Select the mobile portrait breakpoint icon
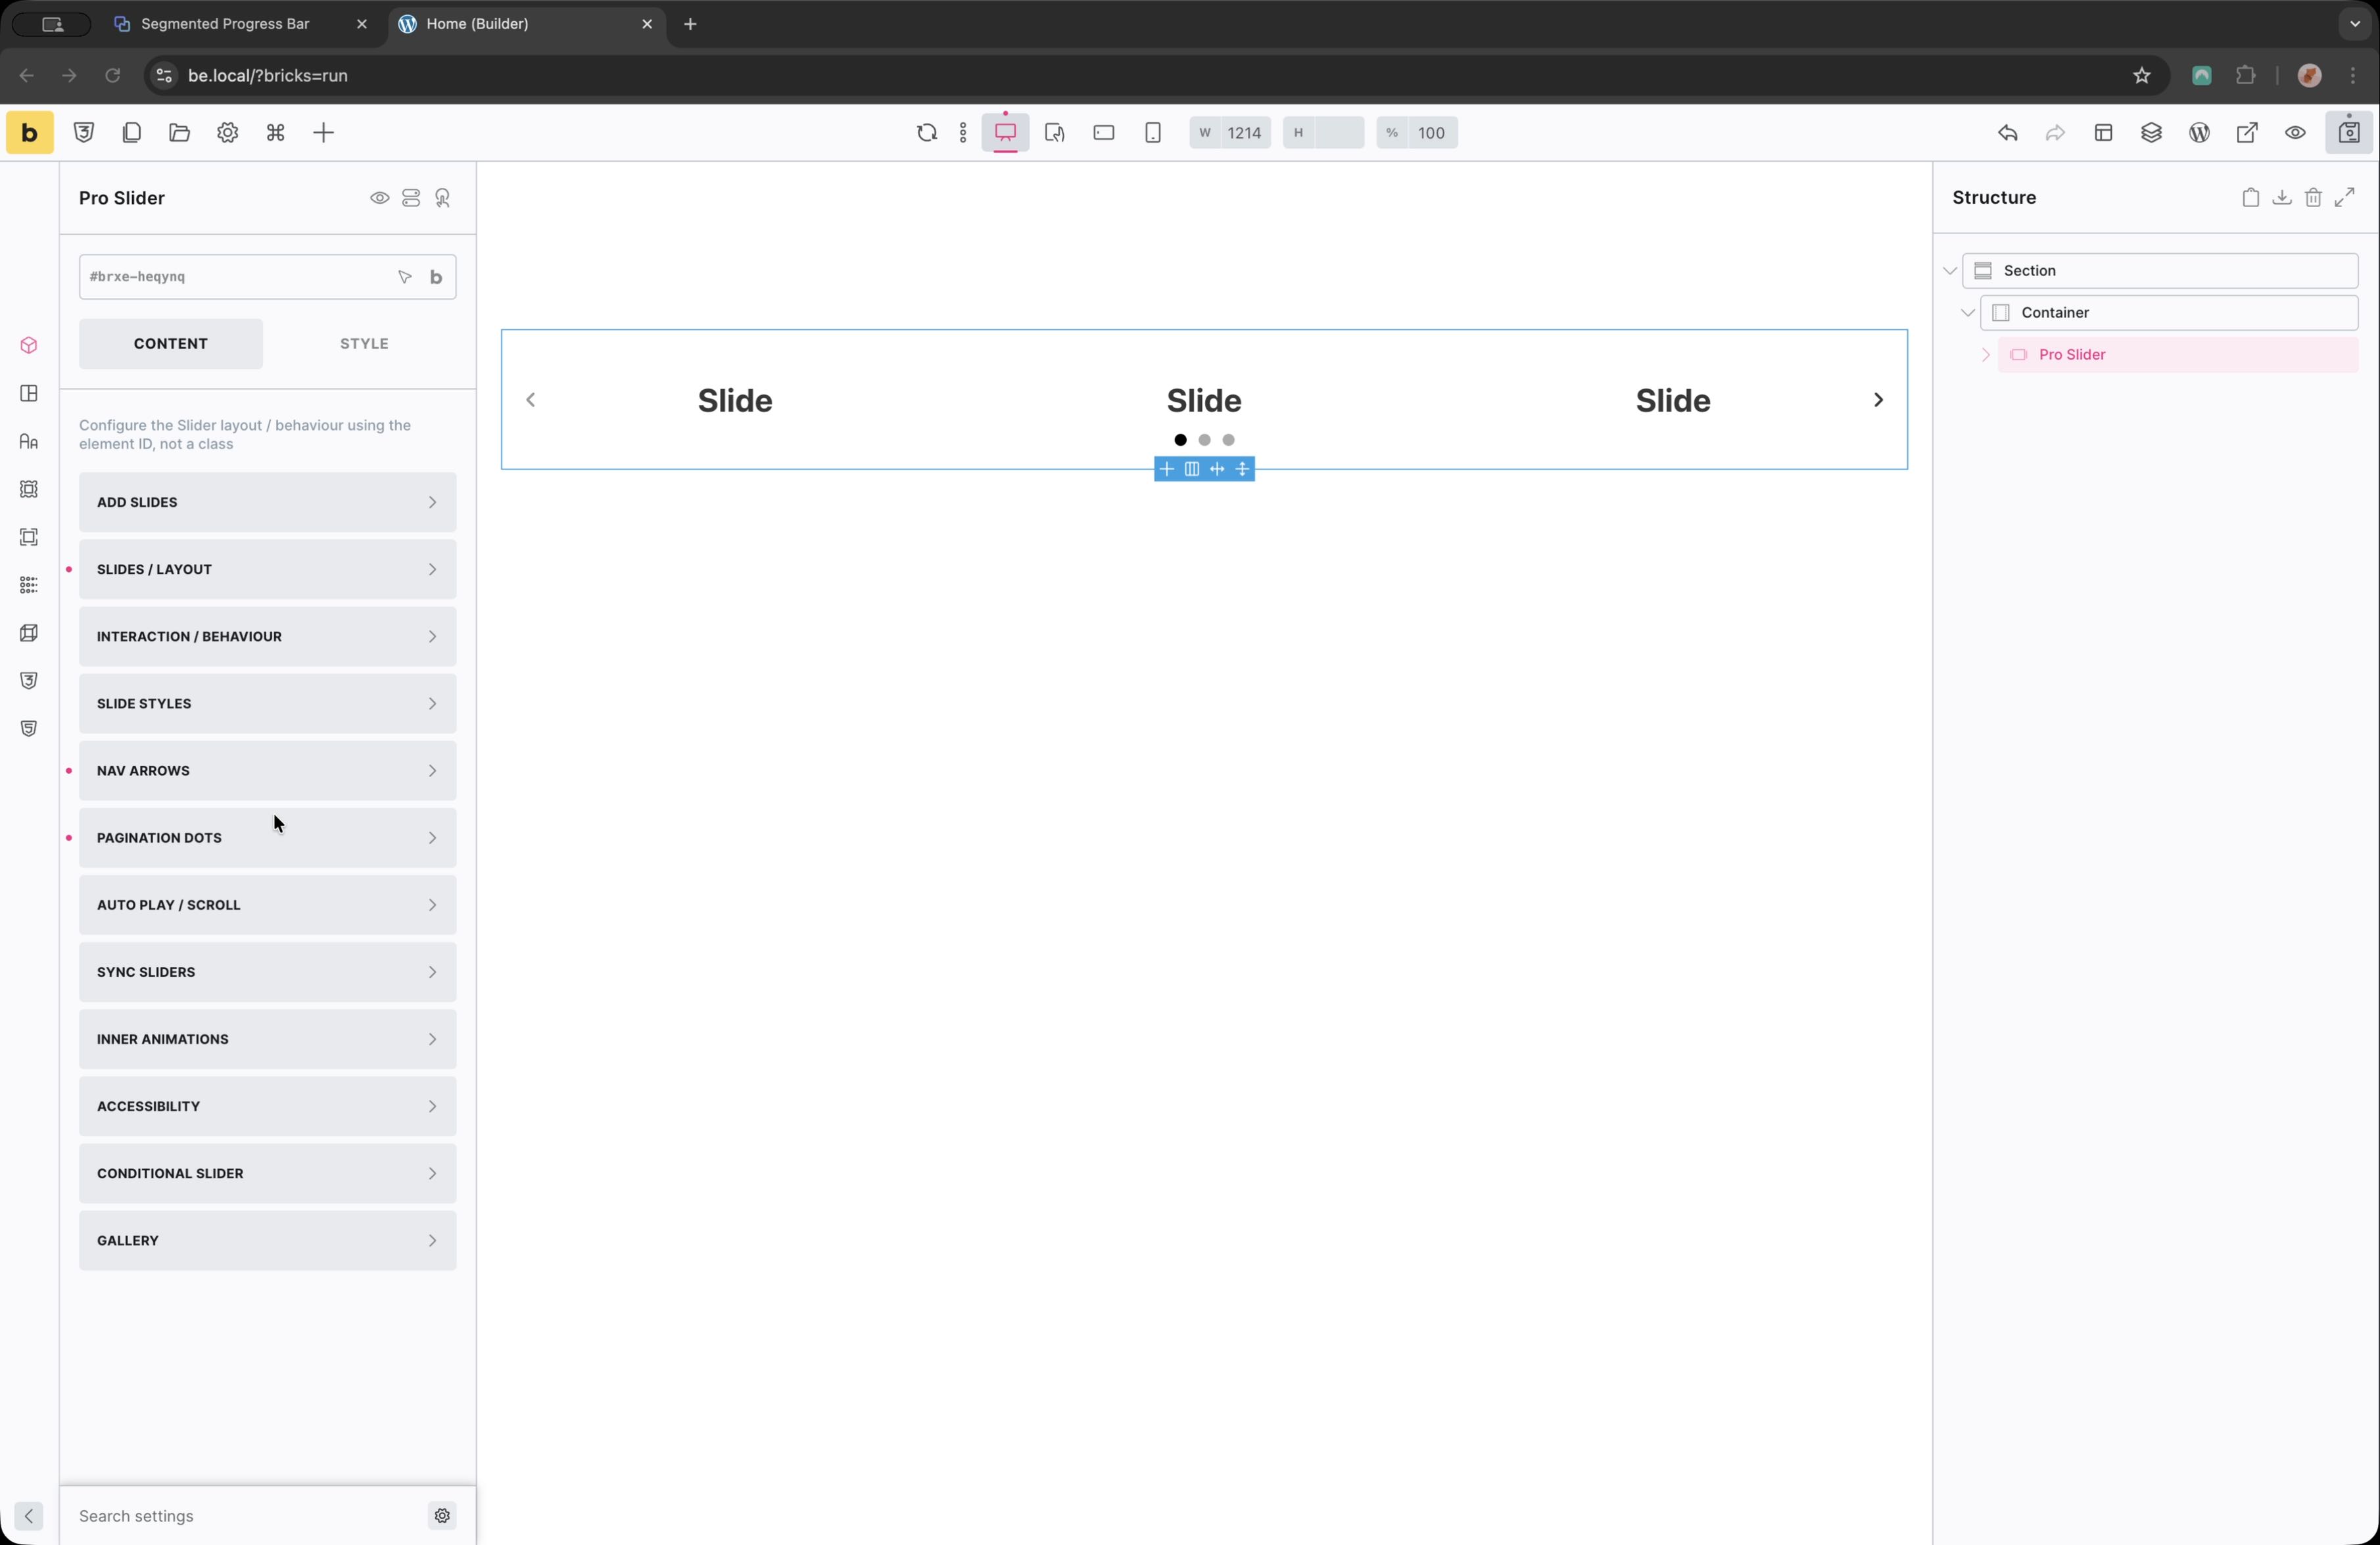2380x1545 pixels. pyautogui.click(x=1152, y=133)
